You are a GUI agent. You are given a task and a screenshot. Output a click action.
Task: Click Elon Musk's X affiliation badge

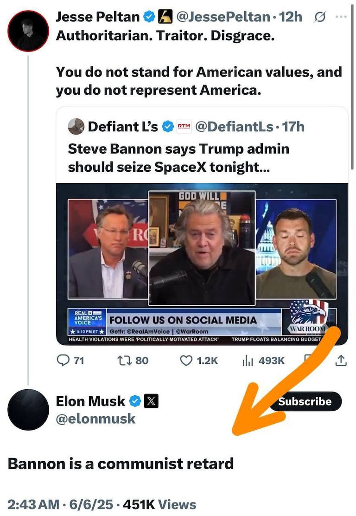(x=151, y=401)
